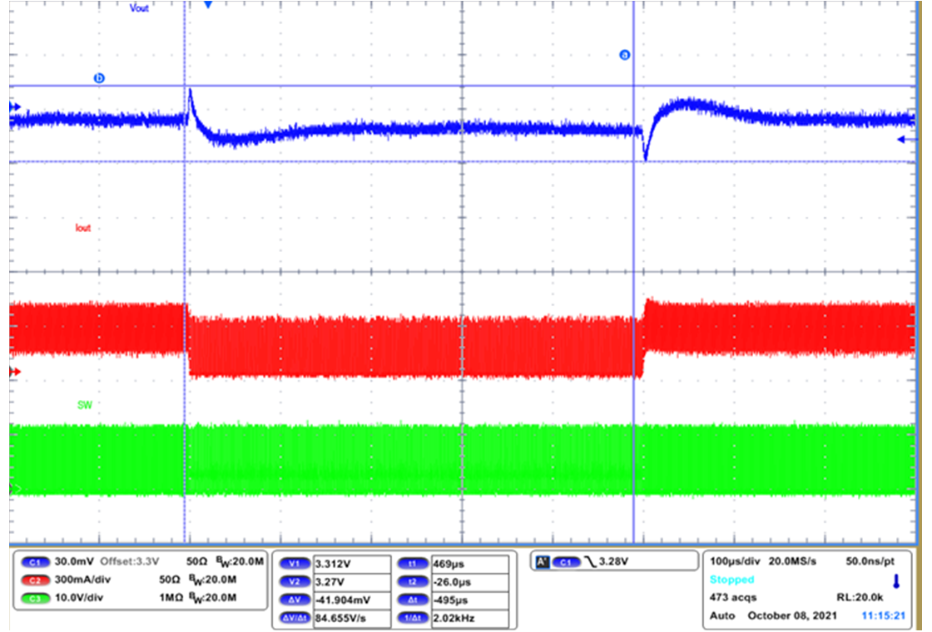The width and height of the screenshot is (932, 632).
Task: Select the circled cursor marker b
Action: pyautogui.click(x=99, y=78)
